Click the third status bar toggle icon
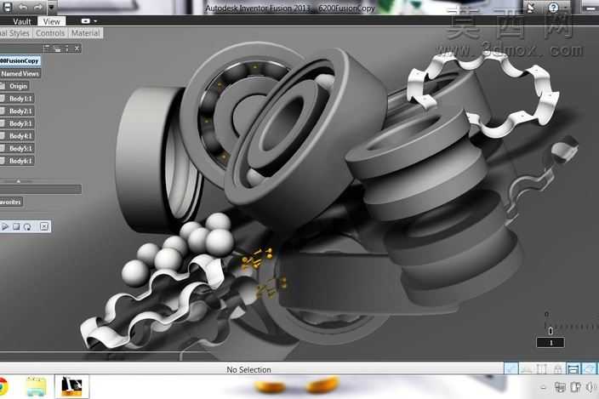 542,369
